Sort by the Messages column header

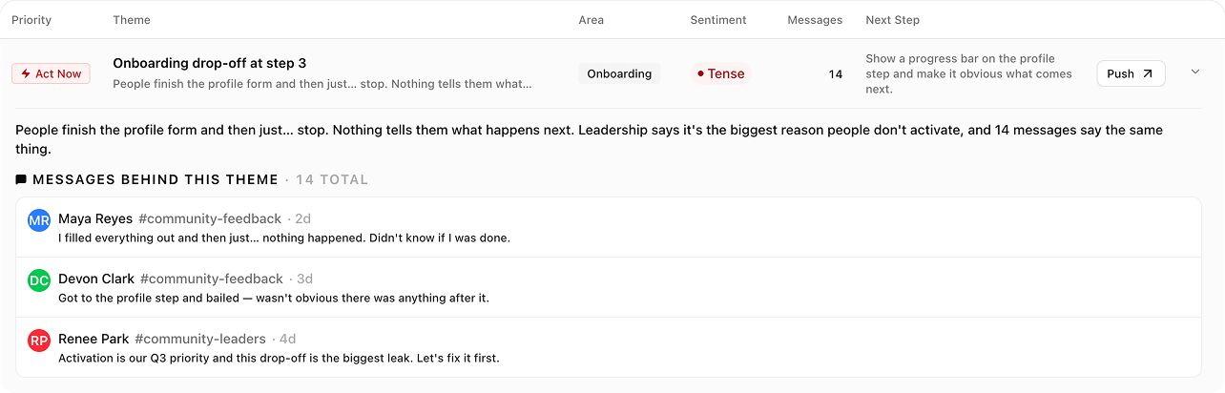pos(815,20)
